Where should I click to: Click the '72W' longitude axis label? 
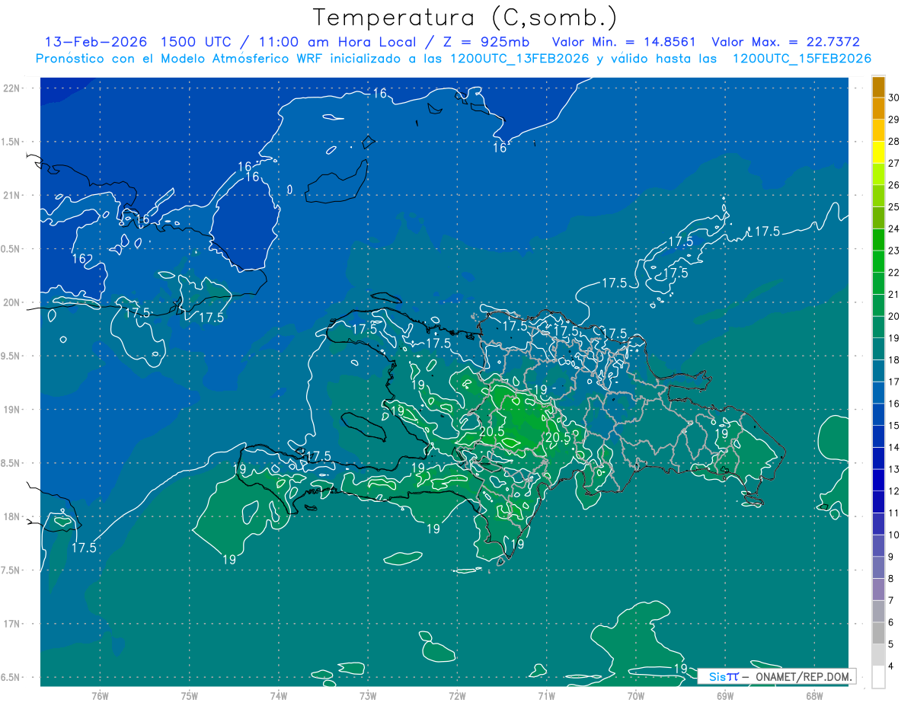pyautogui.click(x=457, y=696)
